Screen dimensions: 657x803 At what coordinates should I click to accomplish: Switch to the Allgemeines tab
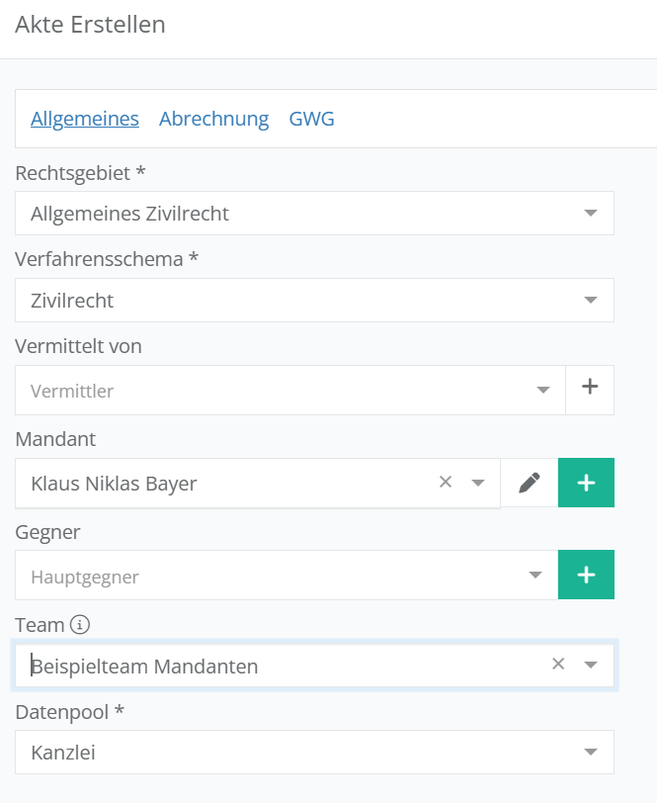pyautogui.click(x=85, y=119)
